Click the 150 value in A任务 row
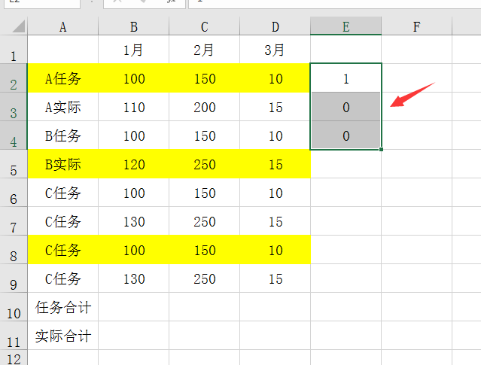The height and width of the screenshot is (365, 481). click(205, 78)
